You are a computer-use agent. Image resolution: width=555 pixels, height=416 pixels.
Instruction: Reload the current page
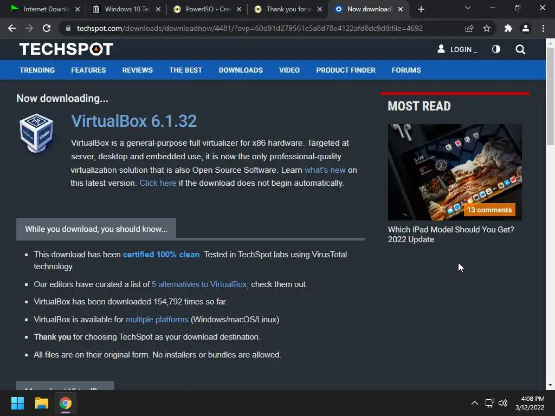coord(47,28)
